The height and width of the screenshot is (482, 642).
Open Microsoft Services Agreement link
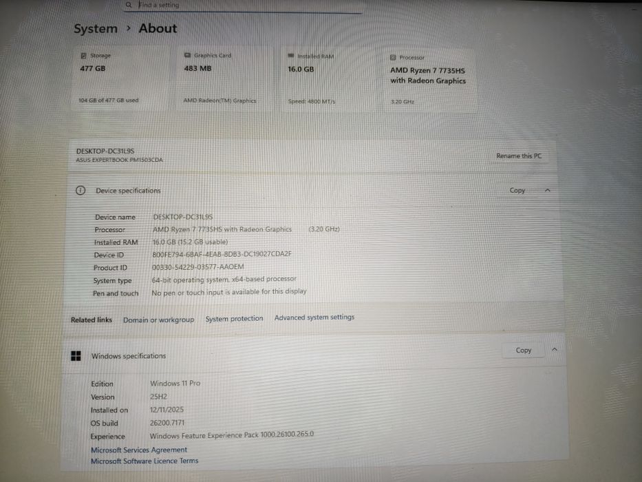point(139,450)
